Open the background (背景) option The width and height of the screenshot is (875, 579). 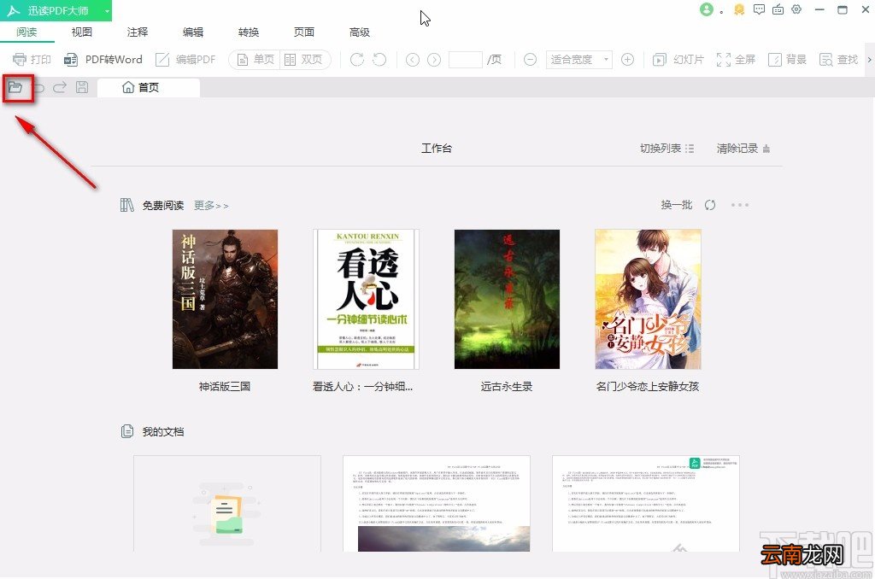(x=787, y=59)
